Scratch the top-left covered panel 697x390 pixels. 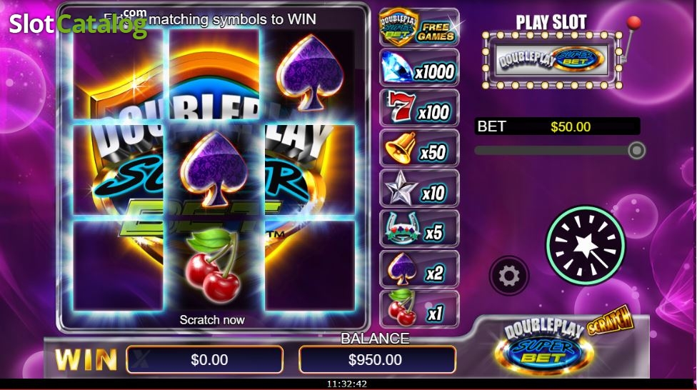(x=119, y=74)
